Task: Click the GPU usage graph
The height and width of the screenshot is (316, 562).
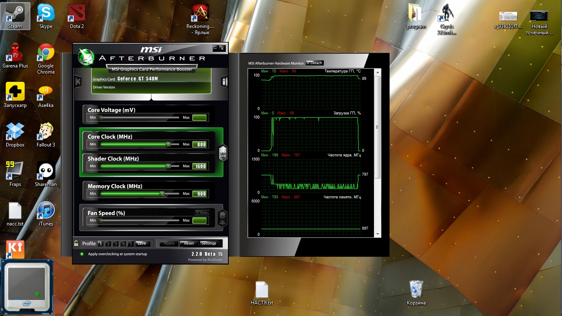Action: [x=311, y=134]
